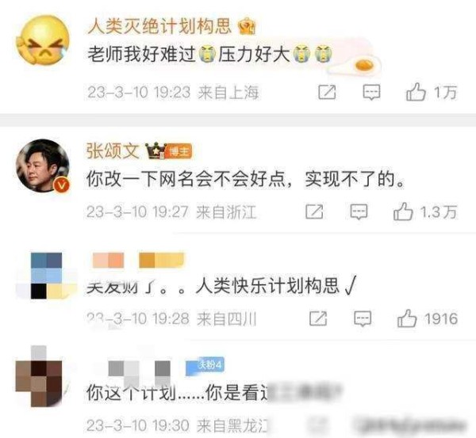
Task: Like 张颂文's reply with 1.3万 likes
Action: tap(403, 211)
